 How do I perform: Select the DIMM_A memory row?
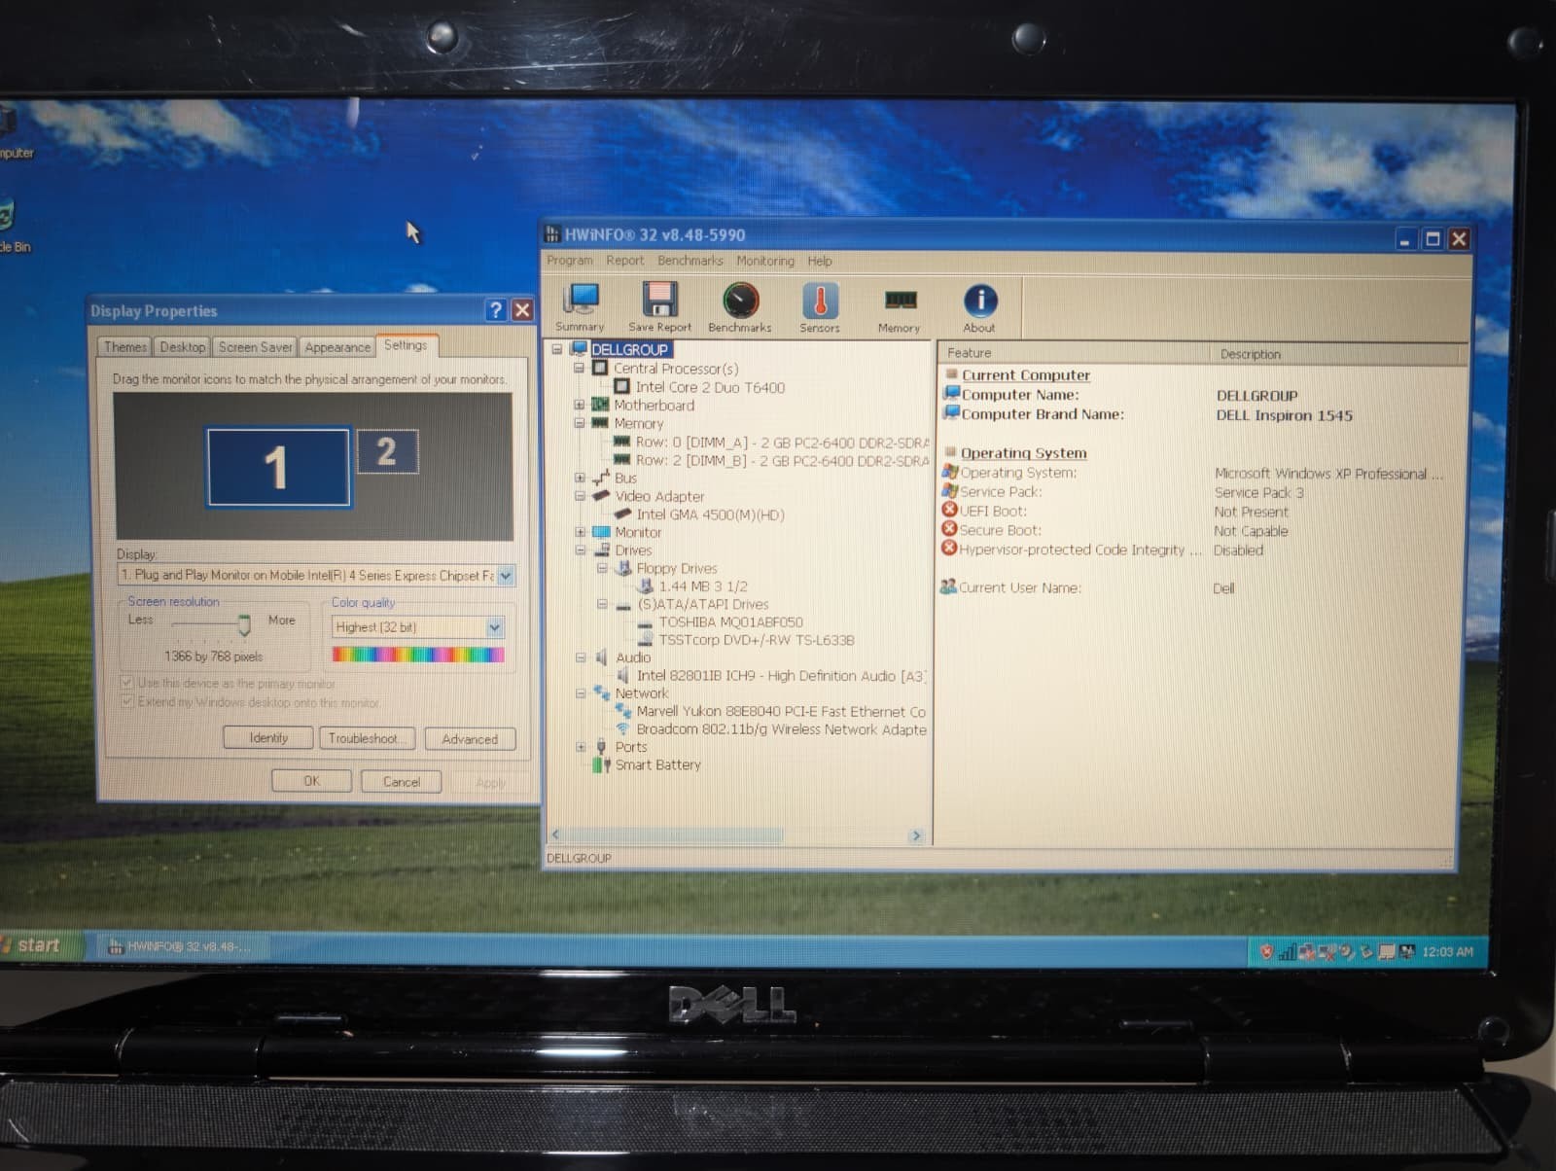pyautogui.click(x=782, y=443)
